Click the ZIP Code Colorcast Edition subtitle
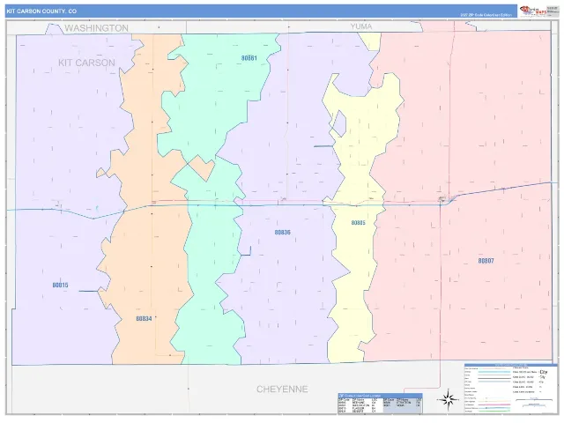This screenshot has height=423, width=564. 486,15
